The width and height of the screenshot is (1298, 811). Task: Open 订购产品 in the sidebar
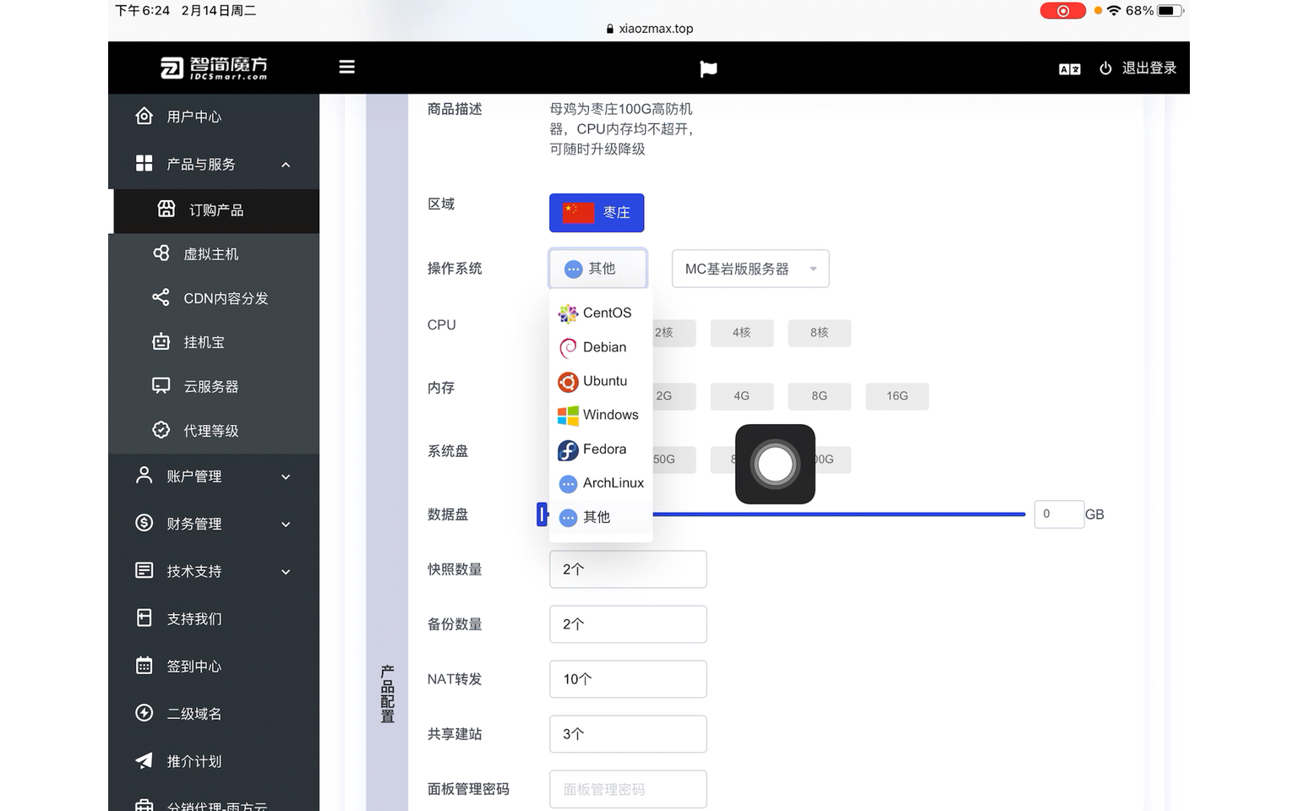[216, 210]
